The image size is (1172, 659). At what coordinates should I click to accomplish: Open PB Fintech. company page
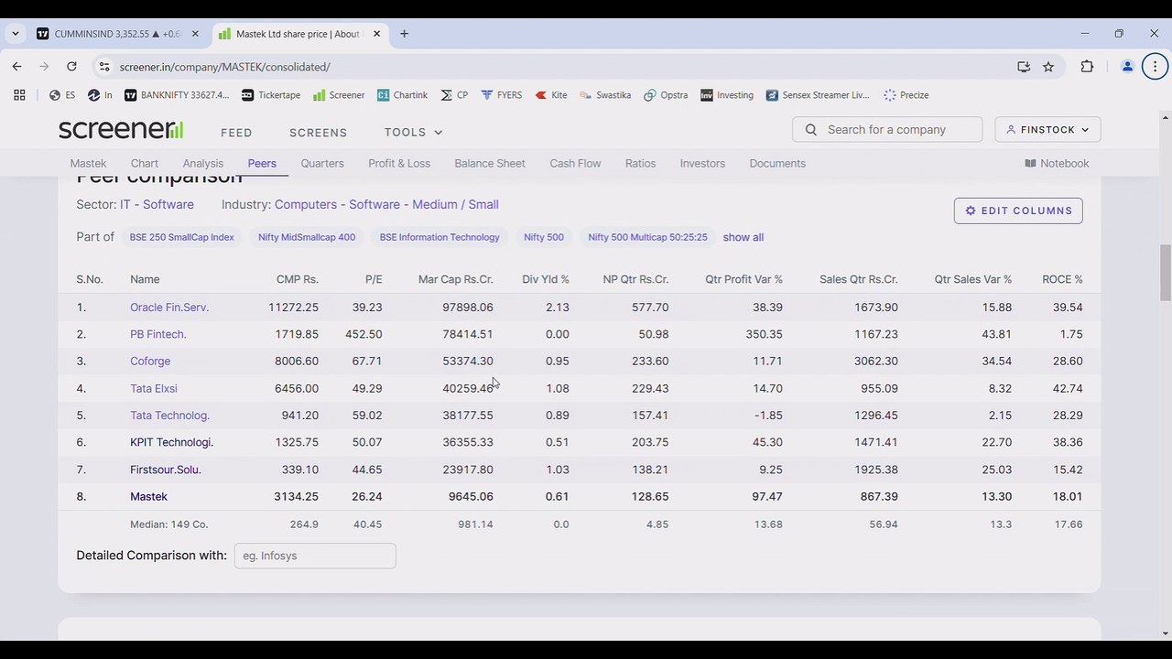click(158, 334)
